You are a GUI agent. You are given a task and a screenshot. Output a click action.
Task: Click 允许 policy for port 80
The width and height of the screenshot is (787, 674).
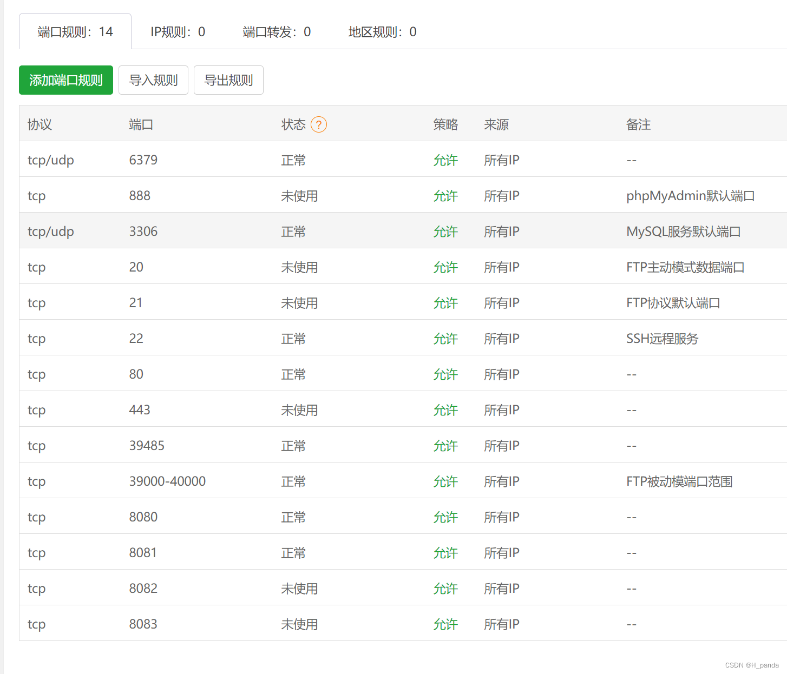tap(445, 374)
